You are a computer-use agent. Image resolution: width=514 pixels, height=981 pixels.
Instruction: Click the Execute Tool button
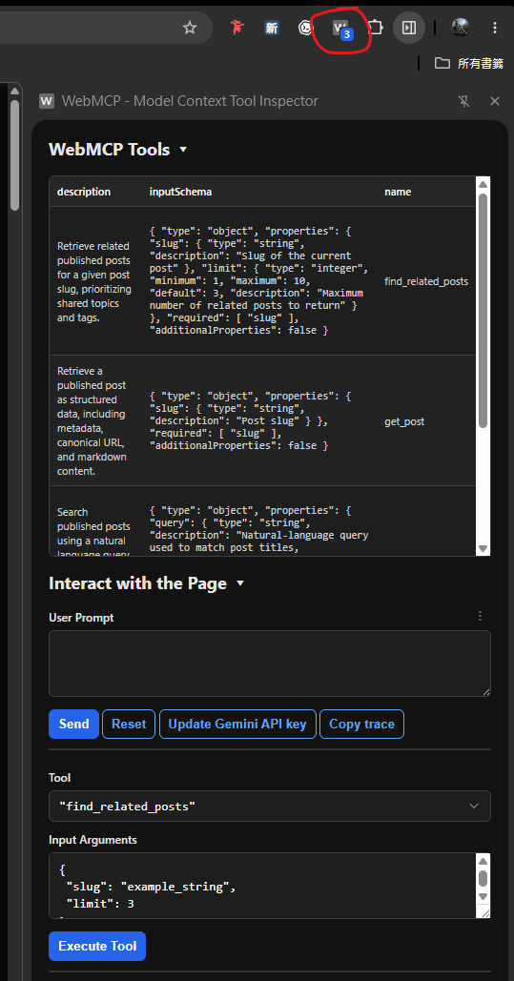click(97, 946)
